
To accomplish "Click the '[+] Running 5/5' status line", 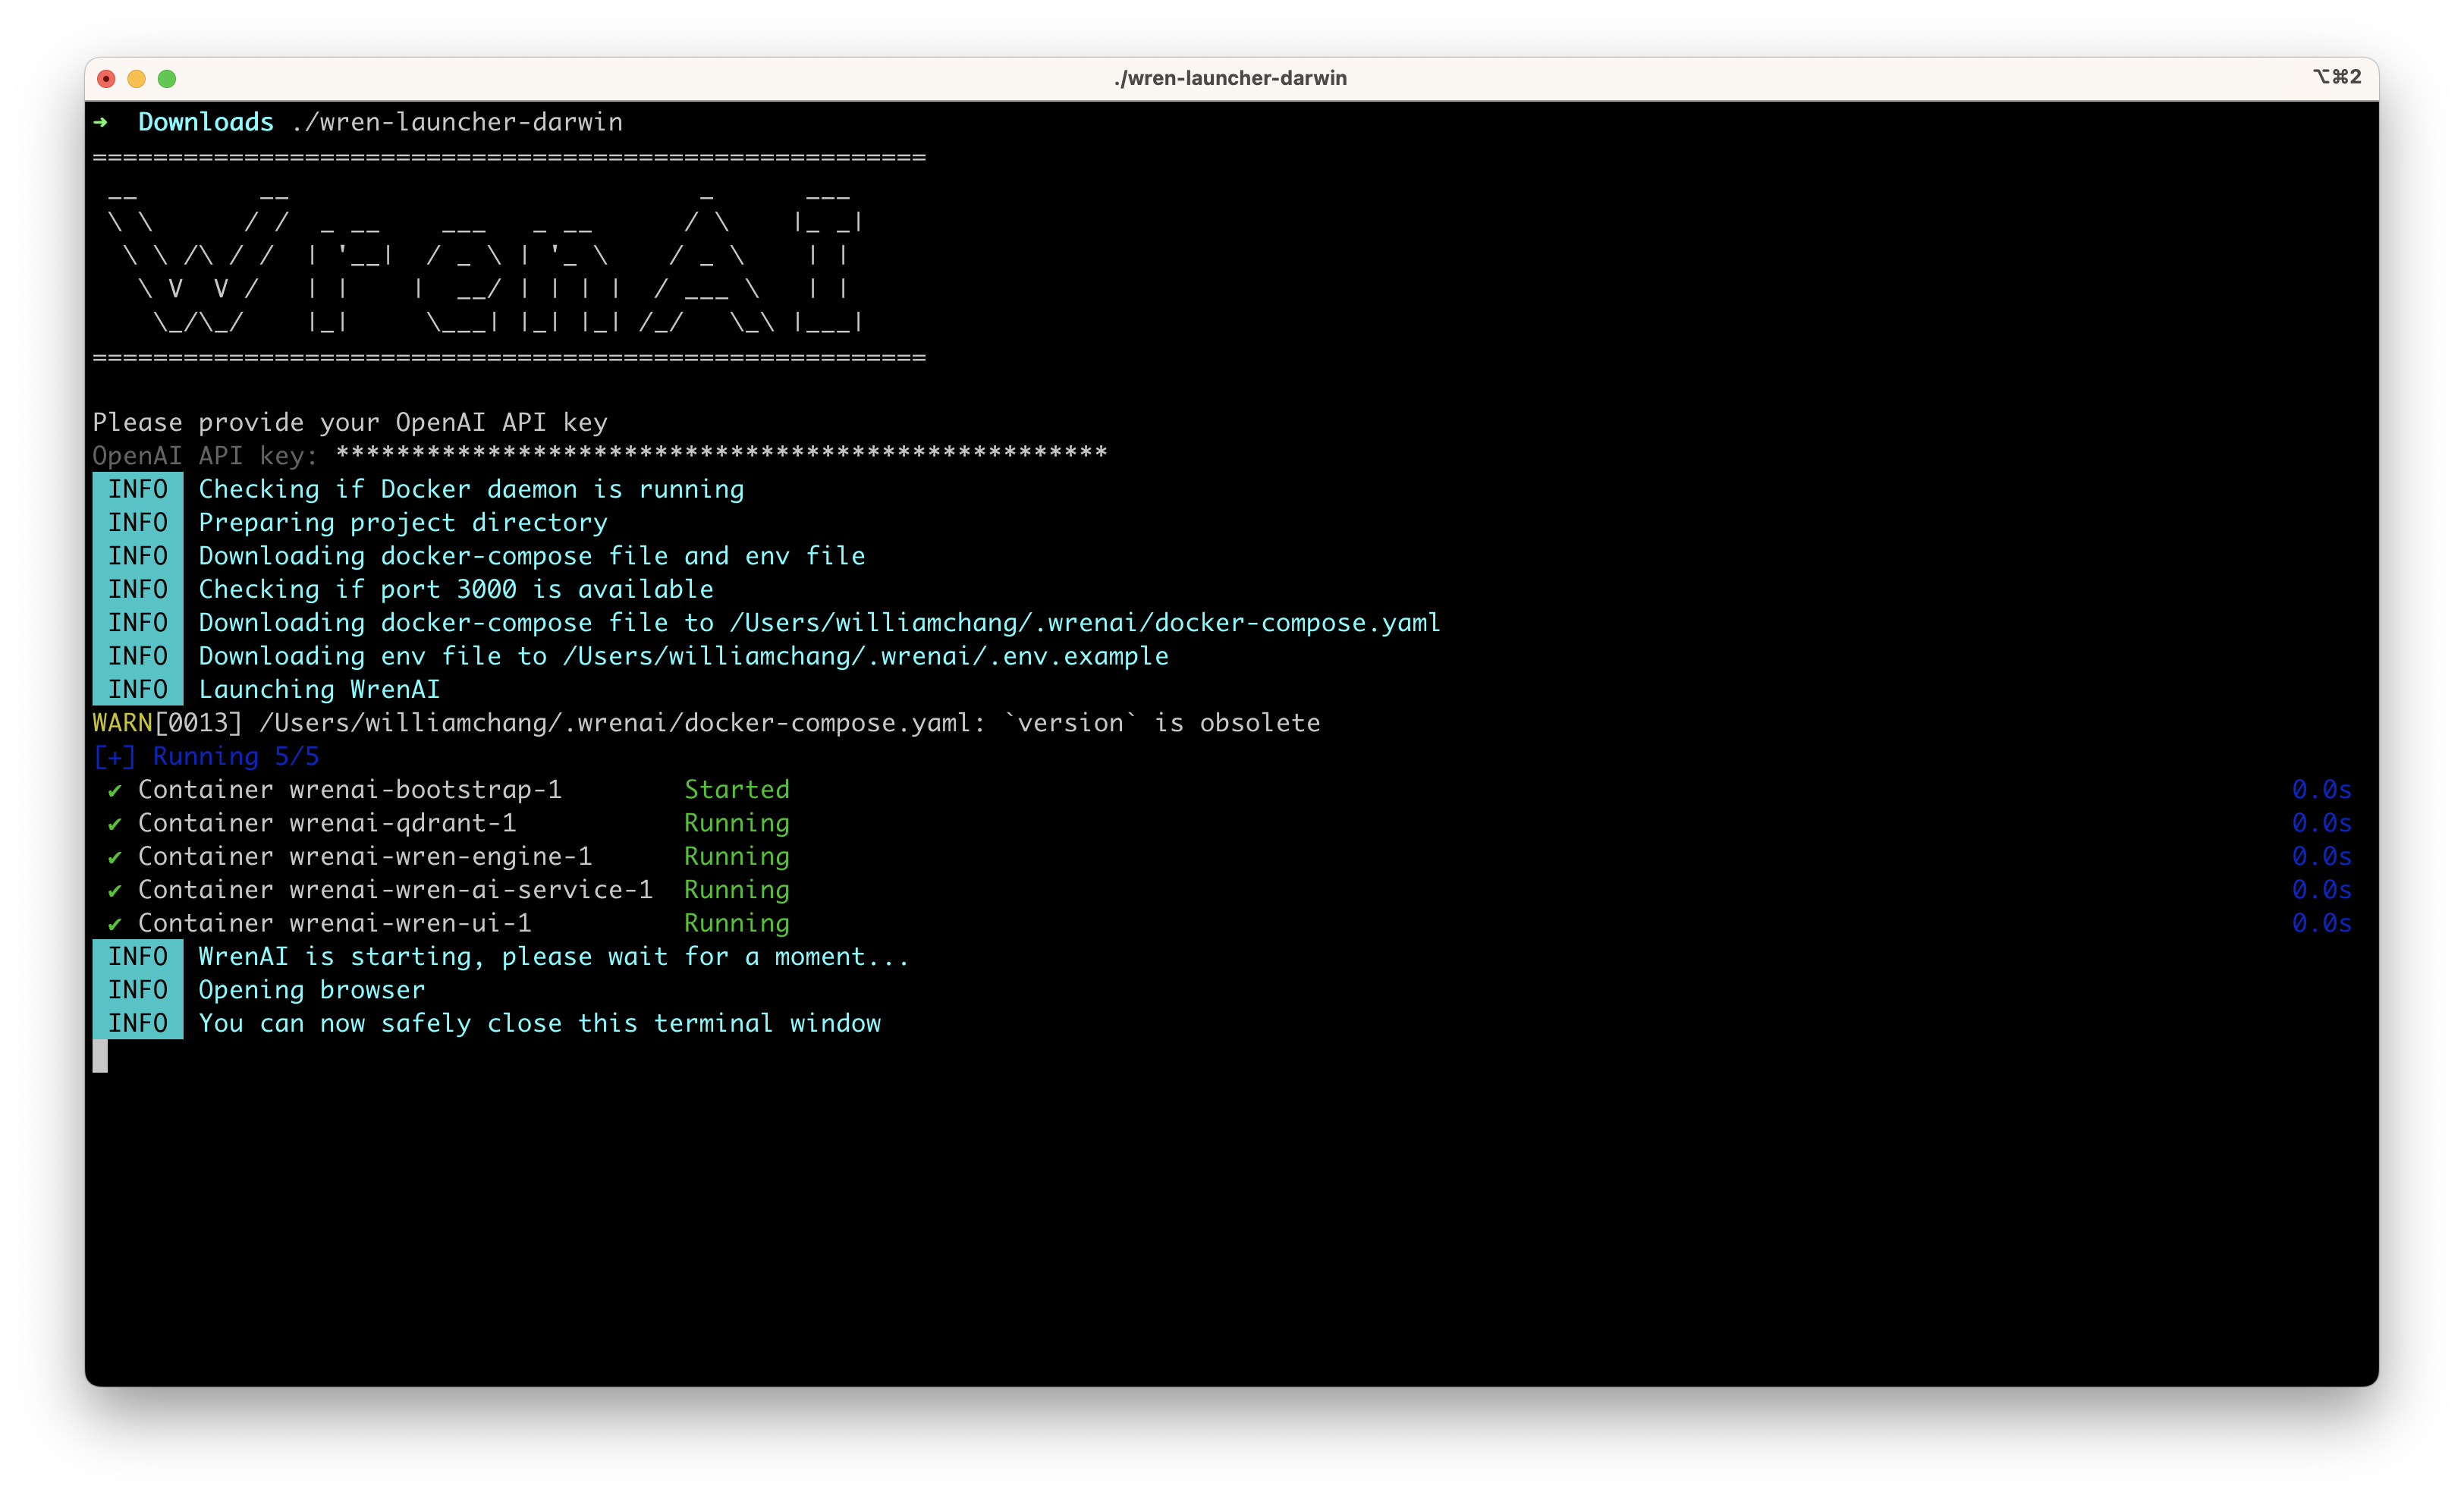I will pyautogui.click(x=206, y=757).
